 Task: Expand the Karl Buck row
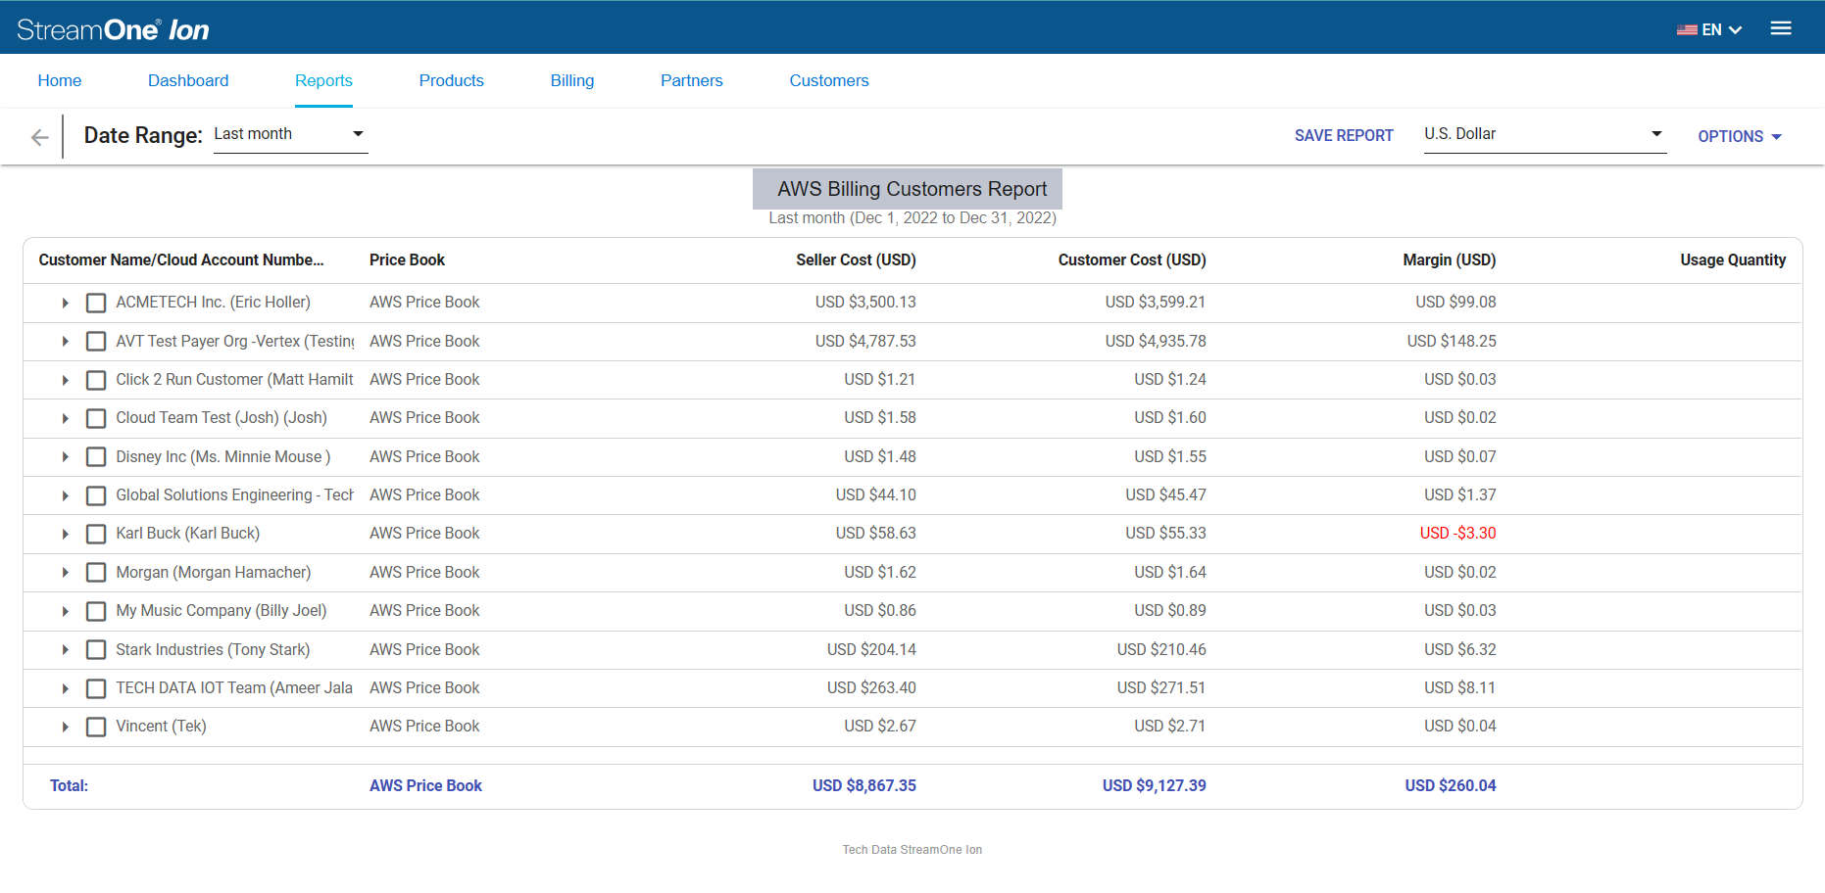coord(65,534)
